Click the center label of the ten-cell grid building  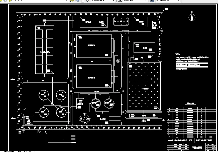45,52
